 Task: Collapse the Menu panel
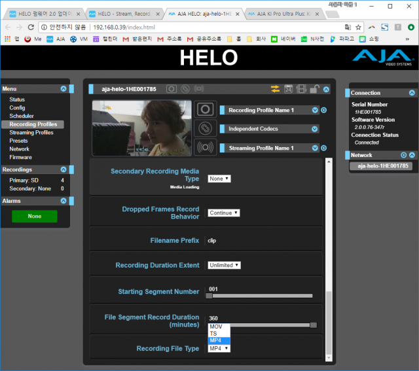click(x=64, y=89)
